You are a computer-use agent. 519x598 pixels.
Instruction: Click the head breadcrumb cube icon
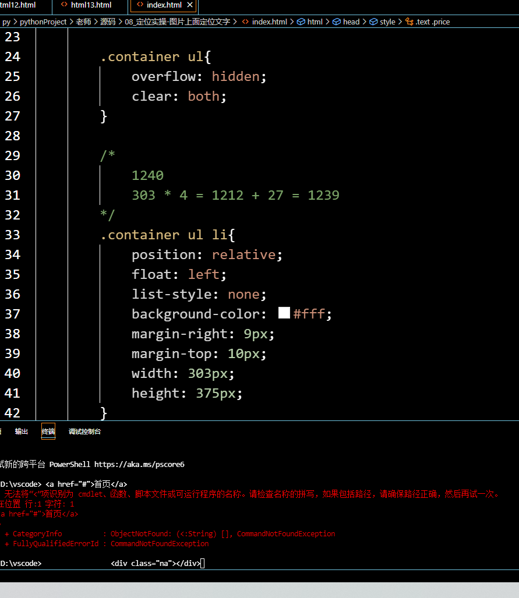337,22
